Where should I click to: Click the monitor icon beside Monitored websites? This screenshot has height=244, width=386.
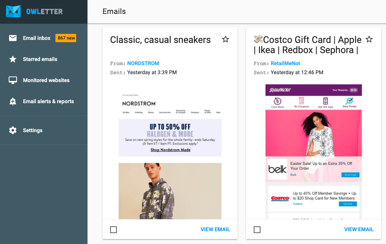click(x=13, y=80)
